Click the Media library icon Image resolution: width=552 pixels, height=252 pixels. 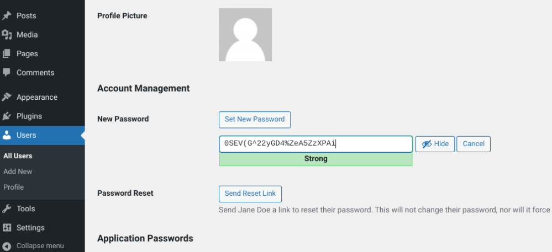[7, 35]
